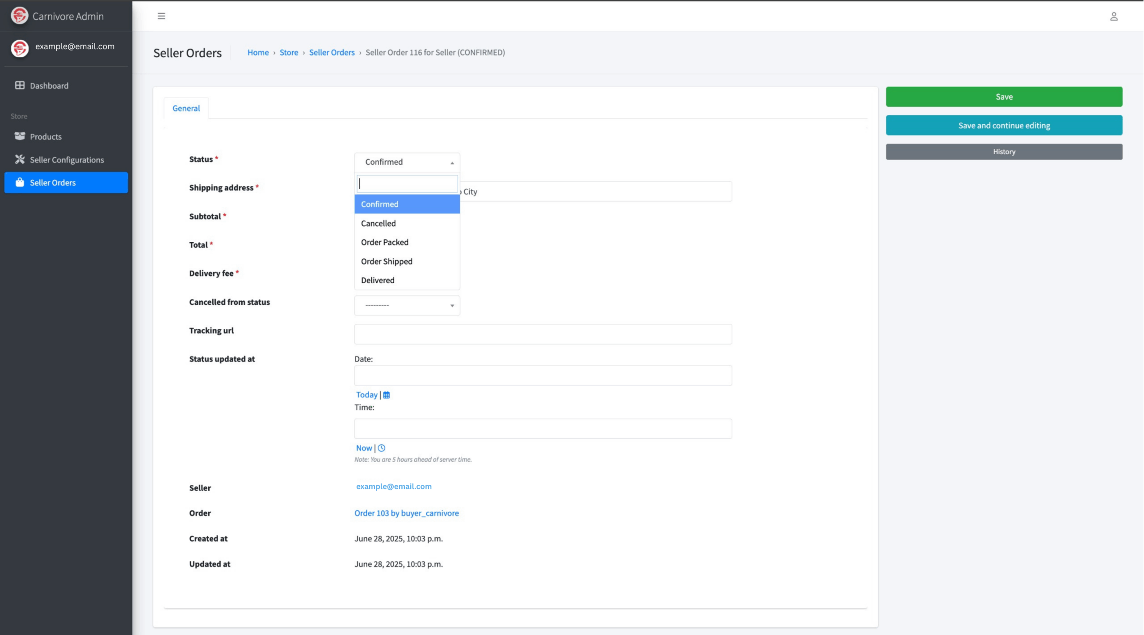Click the Seller Configurations tools icon

point(20,160)
